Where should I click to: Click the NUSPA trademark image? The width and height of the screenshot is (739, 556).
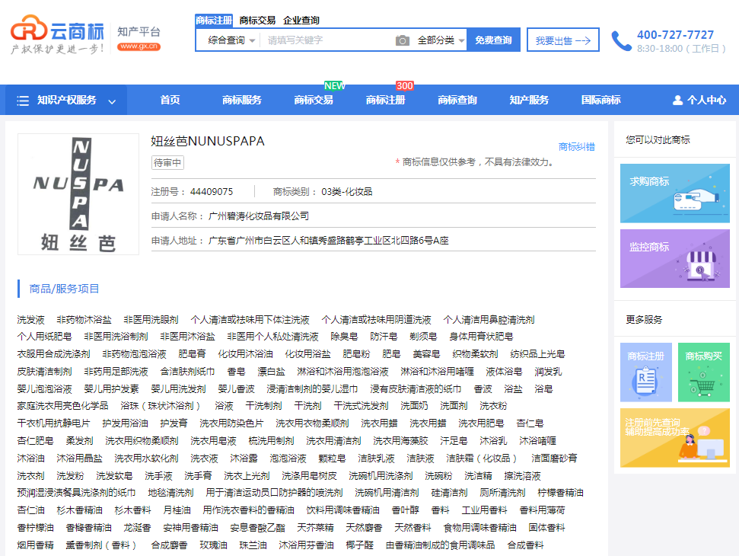point(78,194)
